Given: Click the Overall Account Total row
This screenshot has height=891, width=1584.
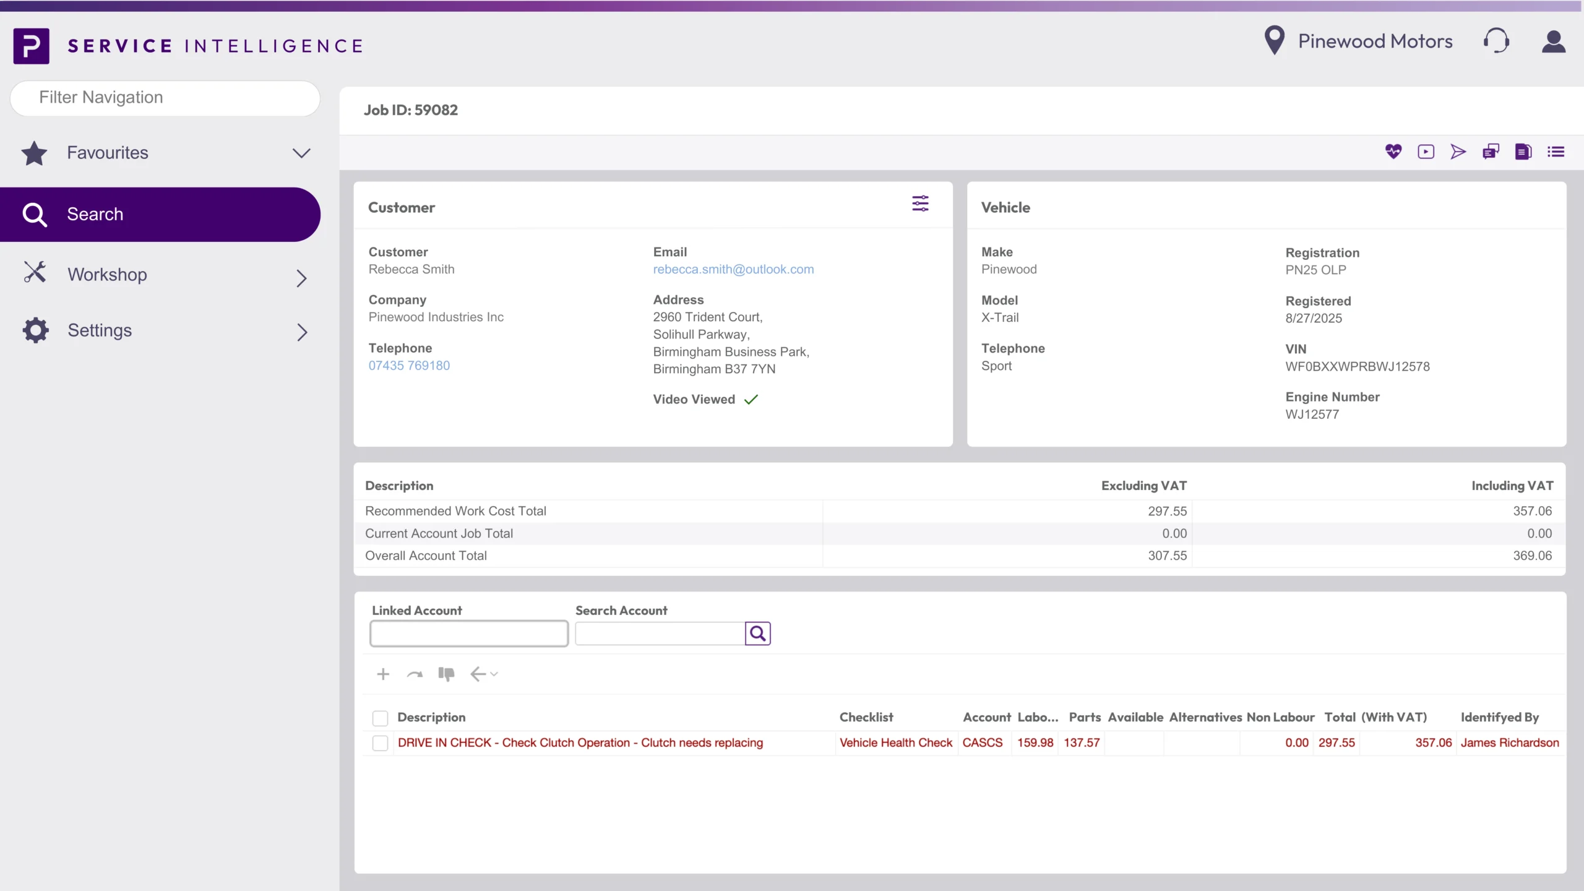Looking at the screenshot, I should 959,556.
